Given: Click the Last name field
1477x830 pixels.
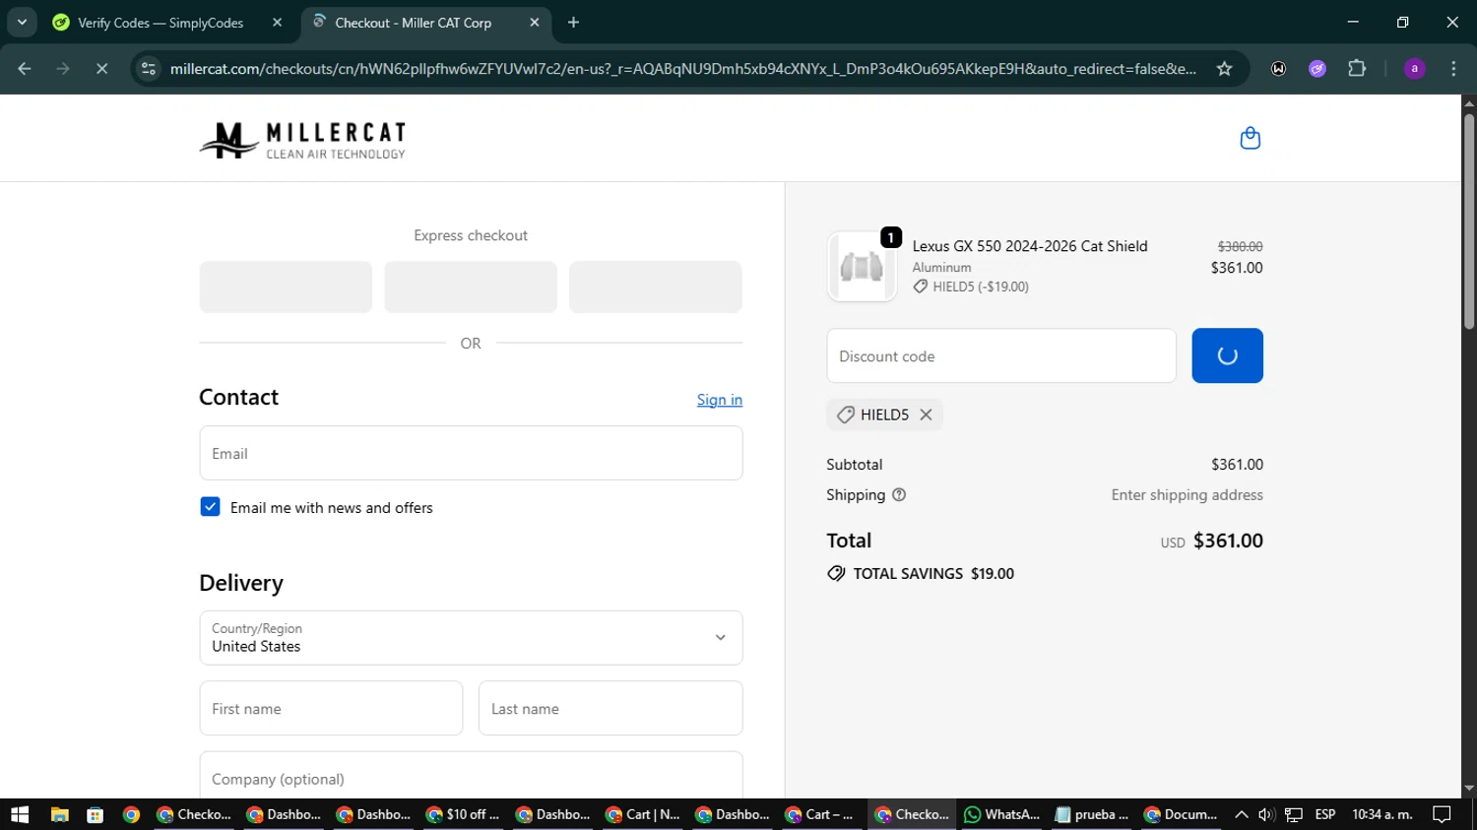Looking at the screenshot, I should 610,708.
